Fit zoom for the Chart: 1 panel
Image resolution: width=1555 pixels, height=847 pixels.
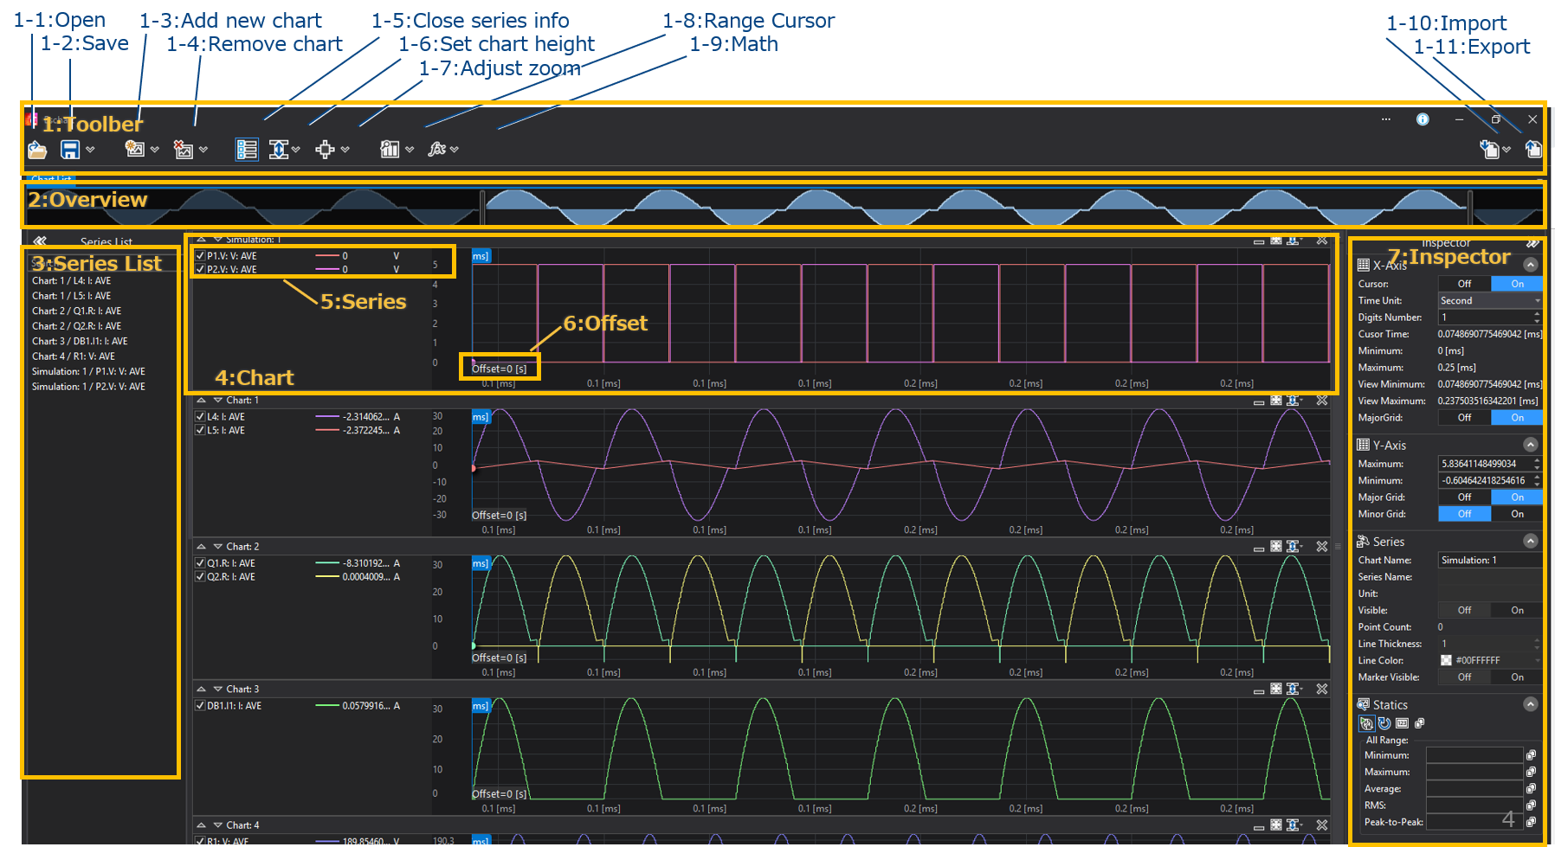(x=1276, y=401)
